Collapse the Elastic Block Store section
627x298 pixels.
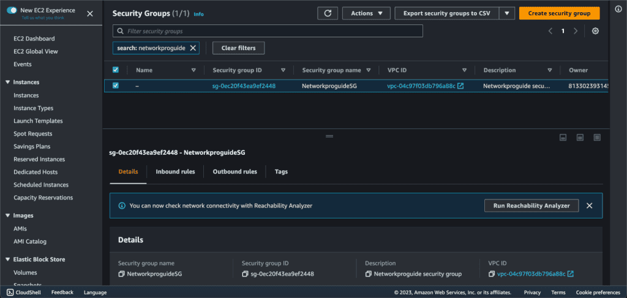[x=7, y=259]
